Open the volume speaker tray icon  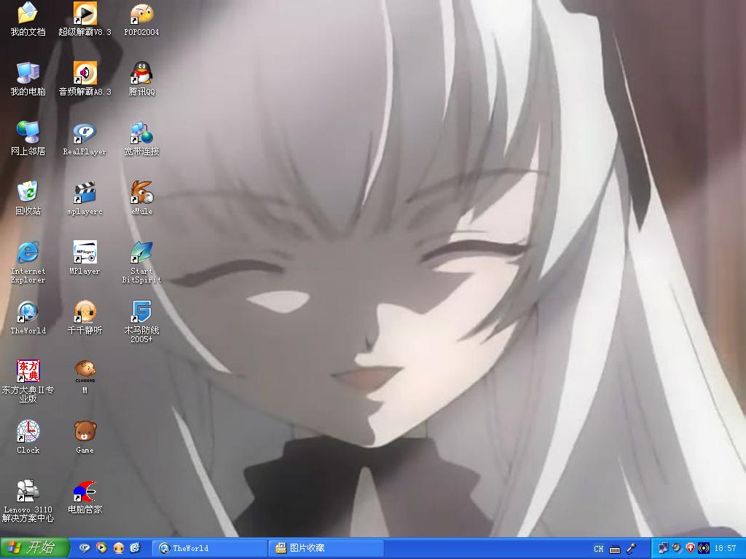coord(677,548)
